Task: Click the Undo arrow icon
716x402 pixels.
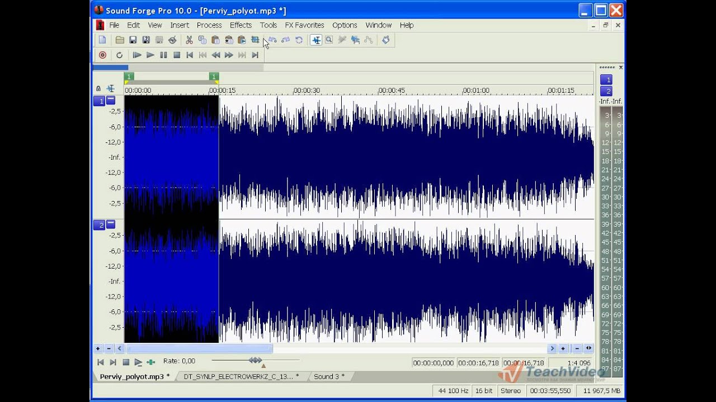Action: 272,40
